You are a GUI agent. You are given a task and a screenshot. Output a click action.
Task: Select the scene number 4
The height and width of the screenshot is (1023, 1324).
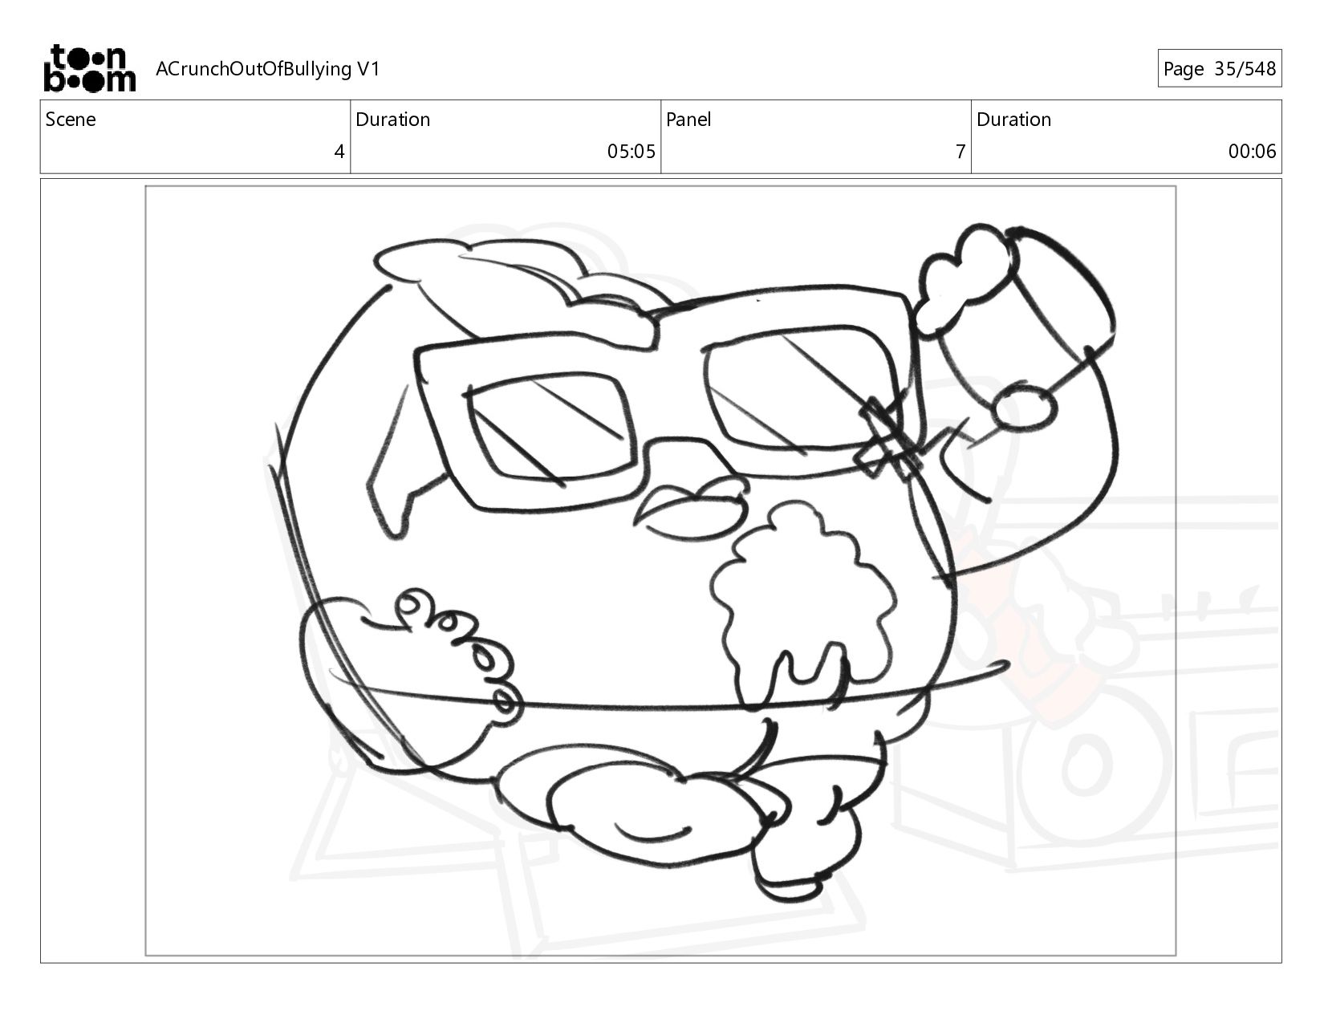pyautogui.click(x=339, y=152)
